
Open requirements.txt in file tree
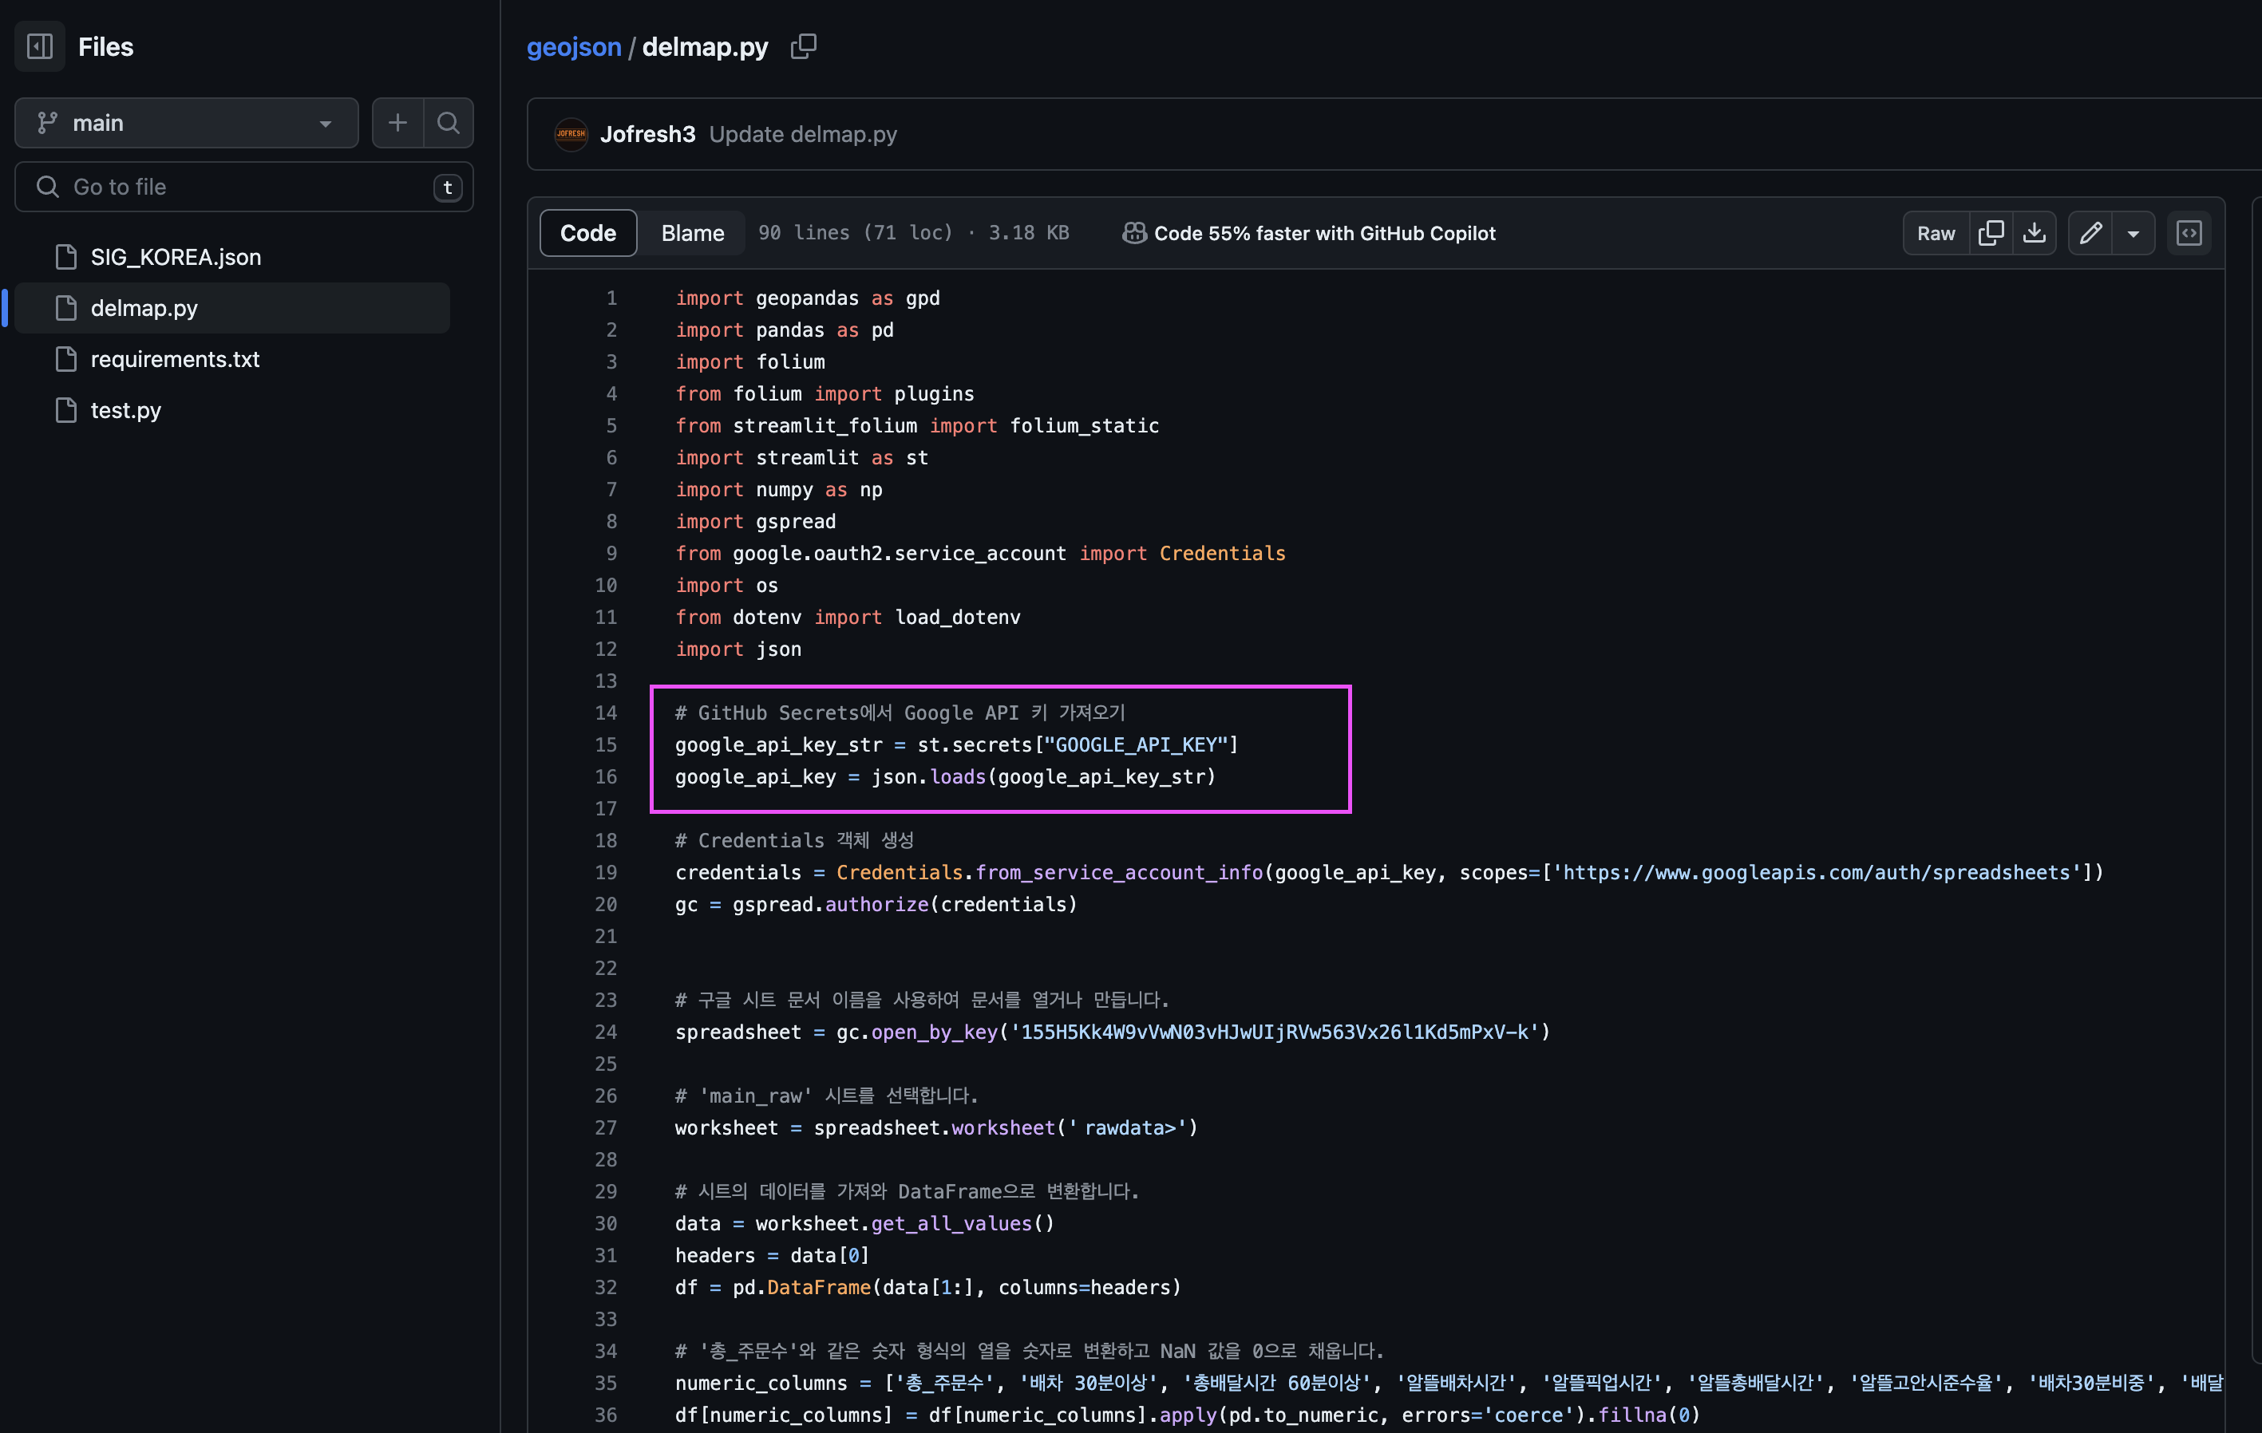pos(175,359)
